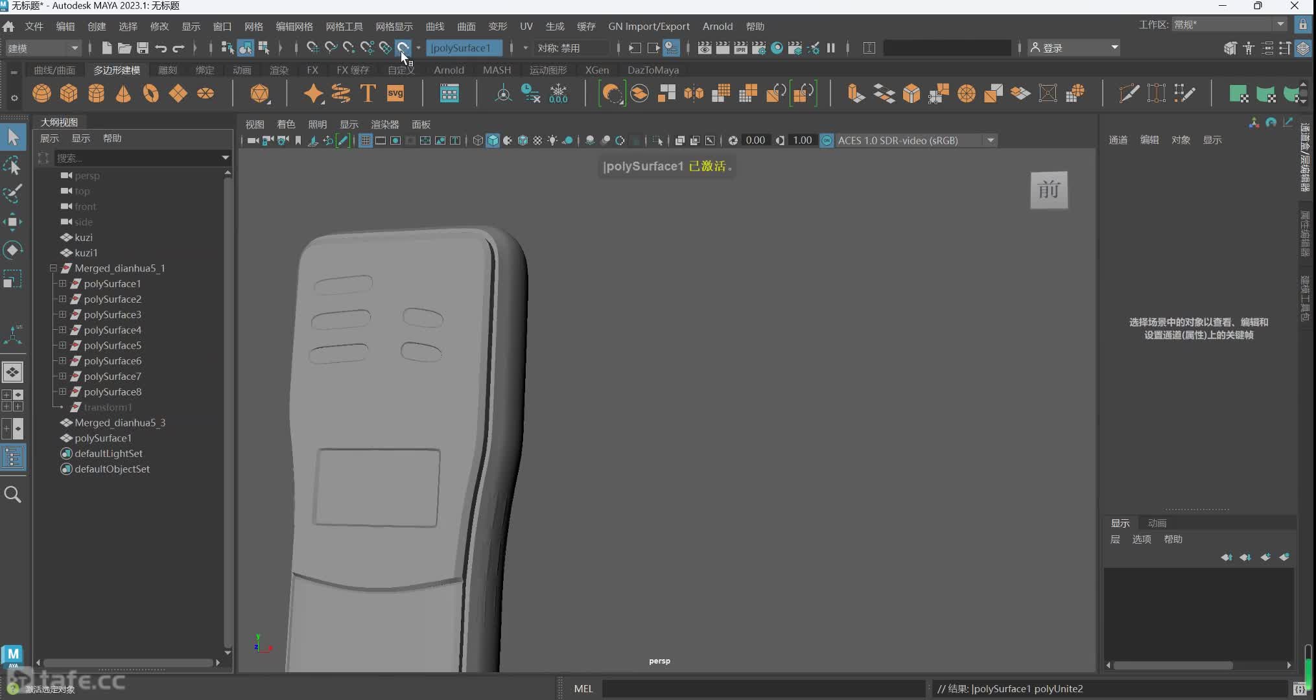Image resolution: width=1316 pixels, height=700 pixels.
Task: Open the 选项 menu in layer editor
Action: coord(1142,539)
